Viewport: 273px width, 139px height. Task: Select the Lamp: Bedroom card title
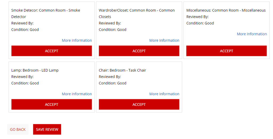35,70
